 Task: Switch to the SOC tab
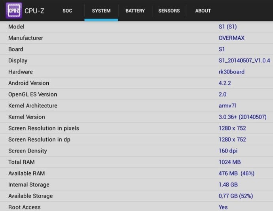[67, 11]
